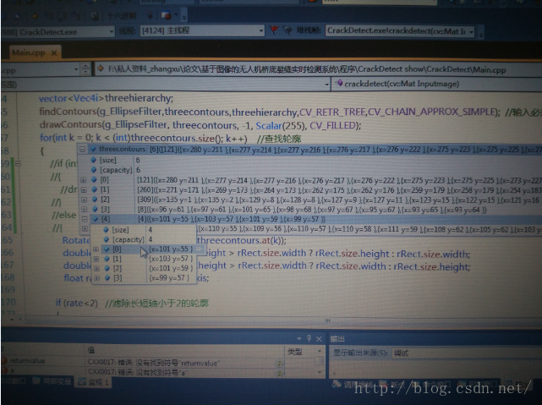
Task: Click the [capacity] 6 row in the datatip
Action: (x=309, y=170)
